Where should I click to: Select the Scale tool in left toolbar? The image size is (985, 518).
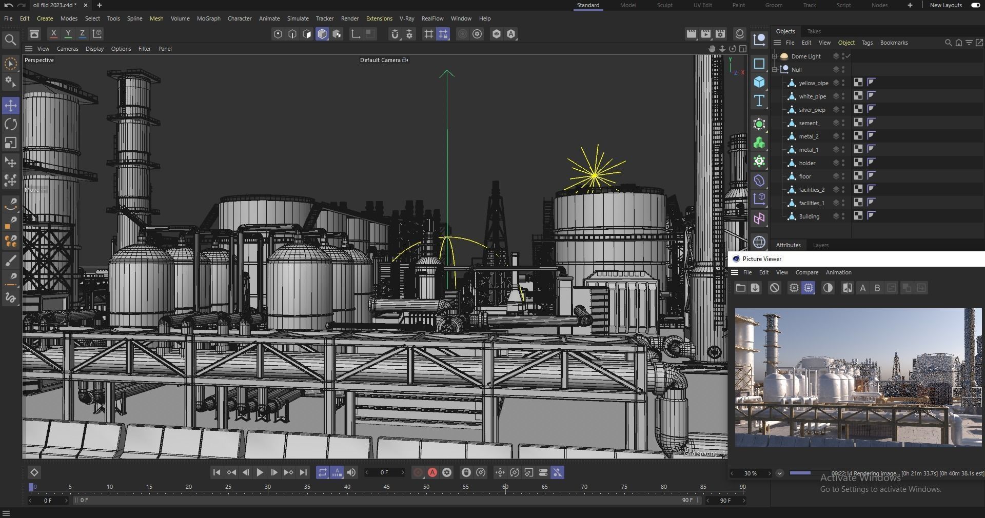coord(11,143)
